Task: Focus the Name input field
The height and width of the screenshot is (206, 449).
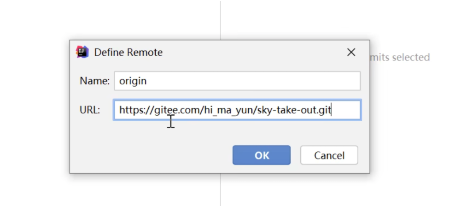Action: click(237, 81)
